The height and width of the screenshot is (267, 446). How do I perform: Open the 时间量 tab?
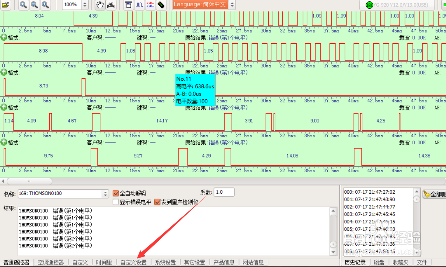click(104, 262)
